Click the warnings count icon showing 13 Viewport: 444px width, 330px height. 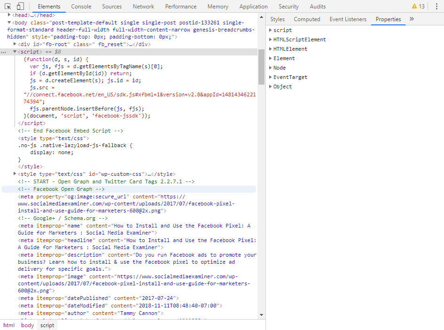click(418, 6)
